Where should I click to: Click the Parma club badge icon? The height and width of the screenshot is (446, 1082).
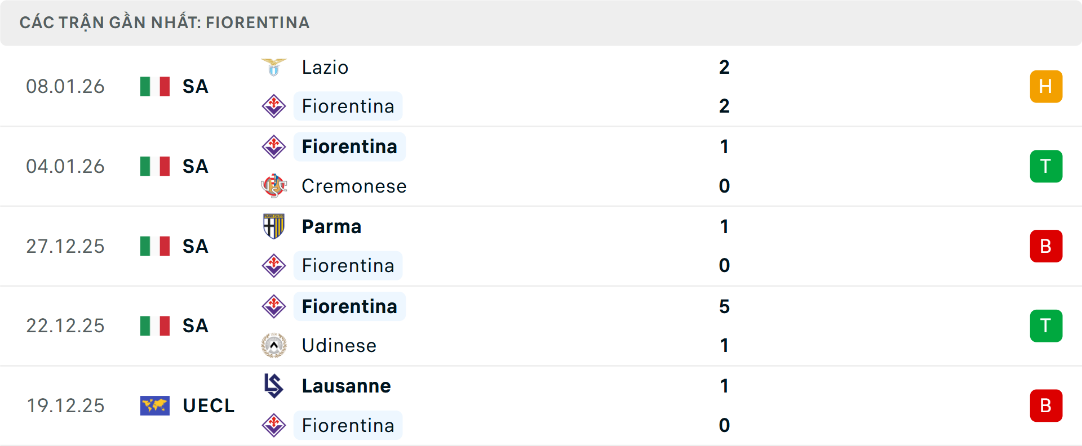273,226
